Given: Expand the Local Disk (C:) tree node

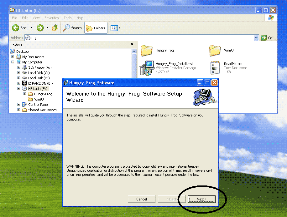Looking at the screenshot, I should tap(18, 73).
